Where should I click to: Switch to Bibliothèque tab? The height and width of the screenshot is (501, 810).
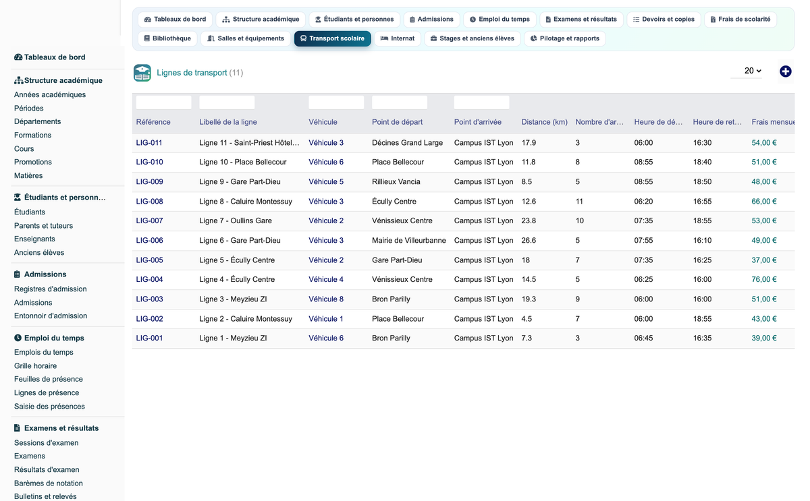click(167, 38)
